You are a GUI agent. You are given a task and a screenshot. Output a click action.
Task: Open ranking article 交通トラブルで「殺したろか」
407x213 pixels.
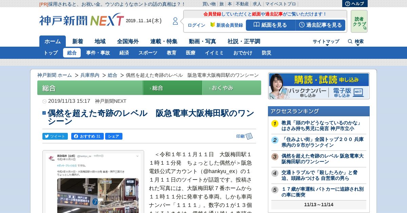coord(319,175)
